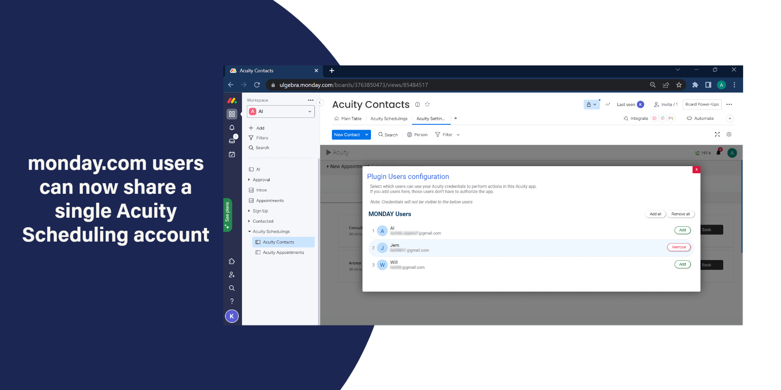Click Invite / 1 button
The height and width of the screenshot is (390, 781).
click(x=666, y=104)
